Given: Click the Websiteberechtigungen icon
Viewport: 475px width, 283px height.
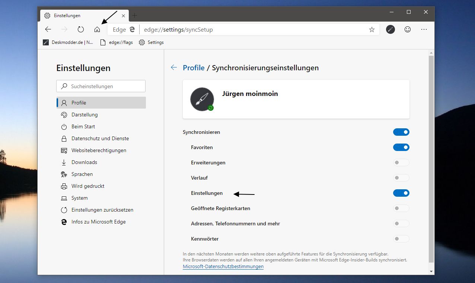Looking at the screenshot, I should [64, 151].
